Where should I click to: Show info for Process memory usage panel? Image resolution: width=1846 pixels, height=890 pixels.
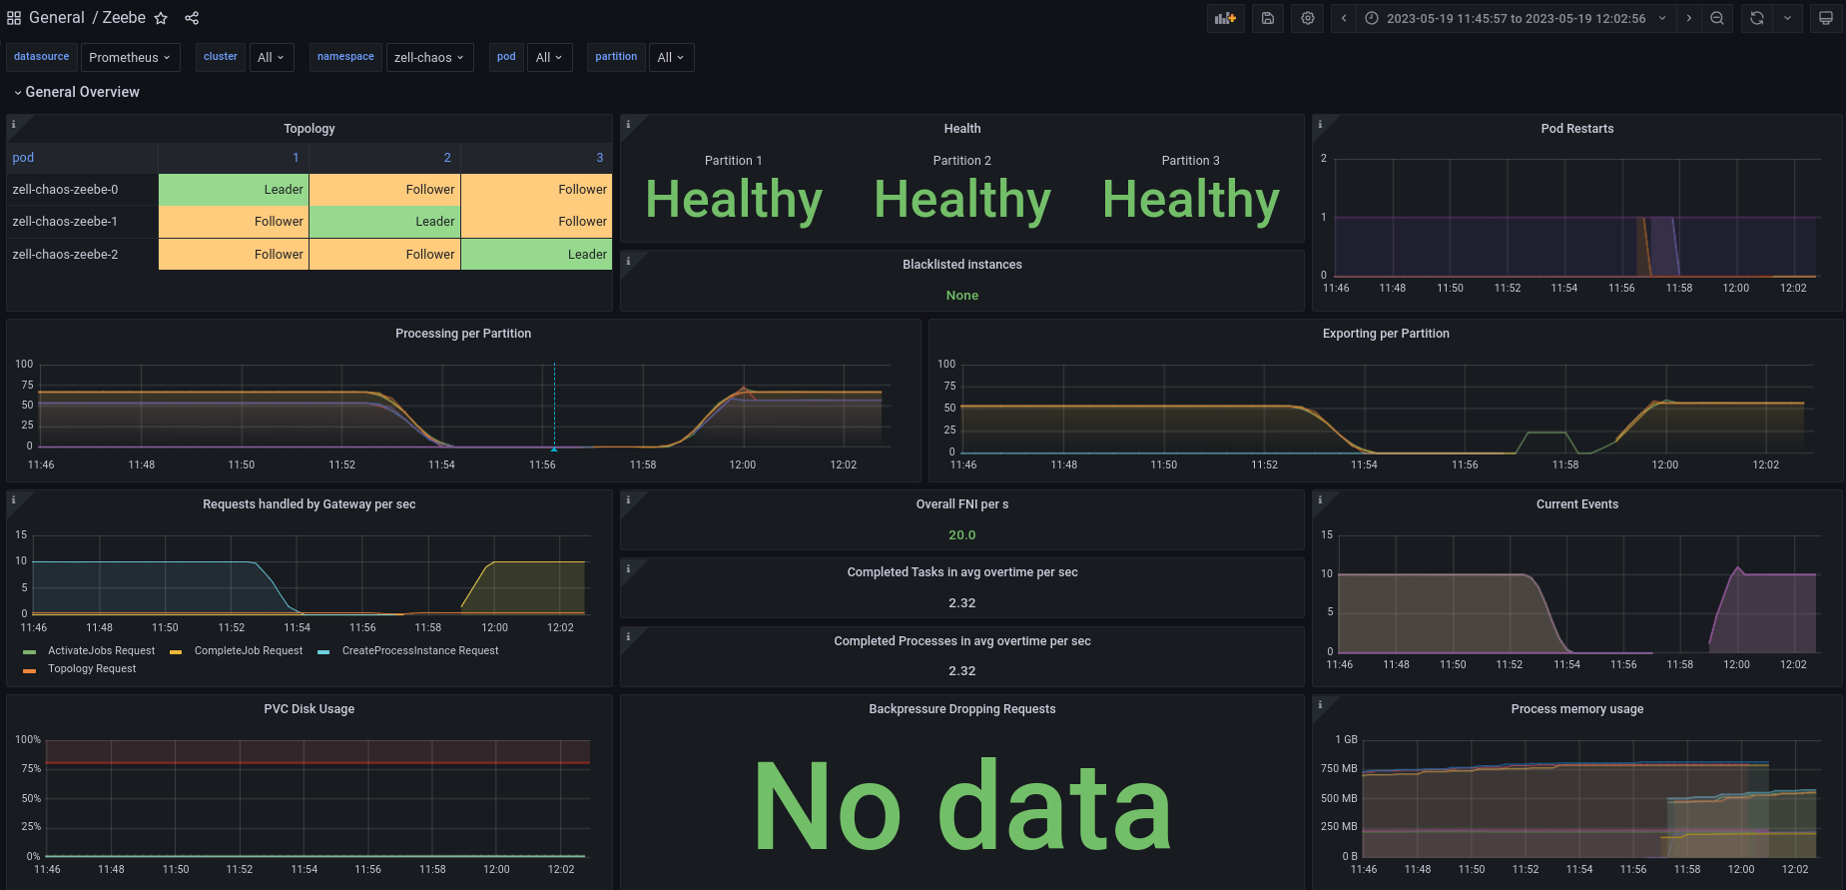point(1320,704)
